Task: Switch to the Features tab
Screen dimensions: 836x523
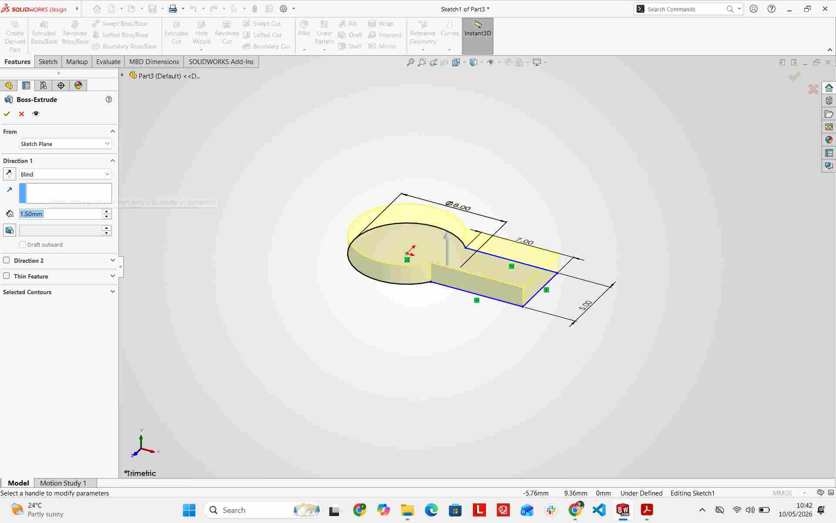Action: pos(17,62)
